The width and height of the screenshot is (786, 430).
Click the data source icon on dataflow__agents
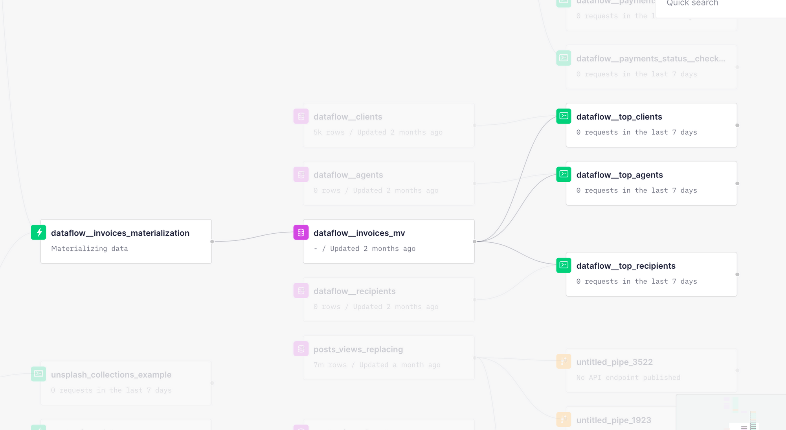[x=301, y=174]
